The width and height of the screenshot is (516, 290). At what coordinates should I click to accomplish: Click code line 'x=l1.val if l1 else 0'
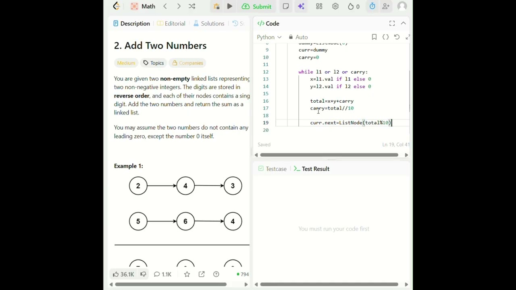point(340,79)
